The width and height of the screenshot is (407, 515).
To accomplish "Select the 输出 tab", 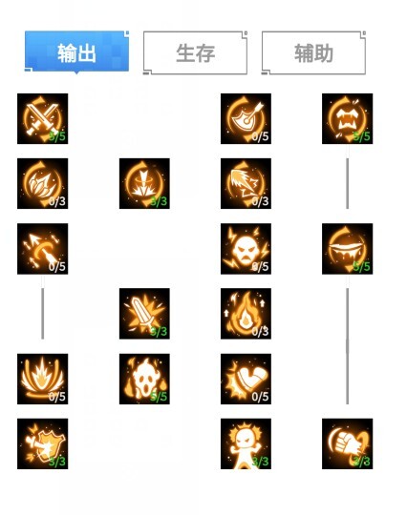I will (x=76, y=51).
